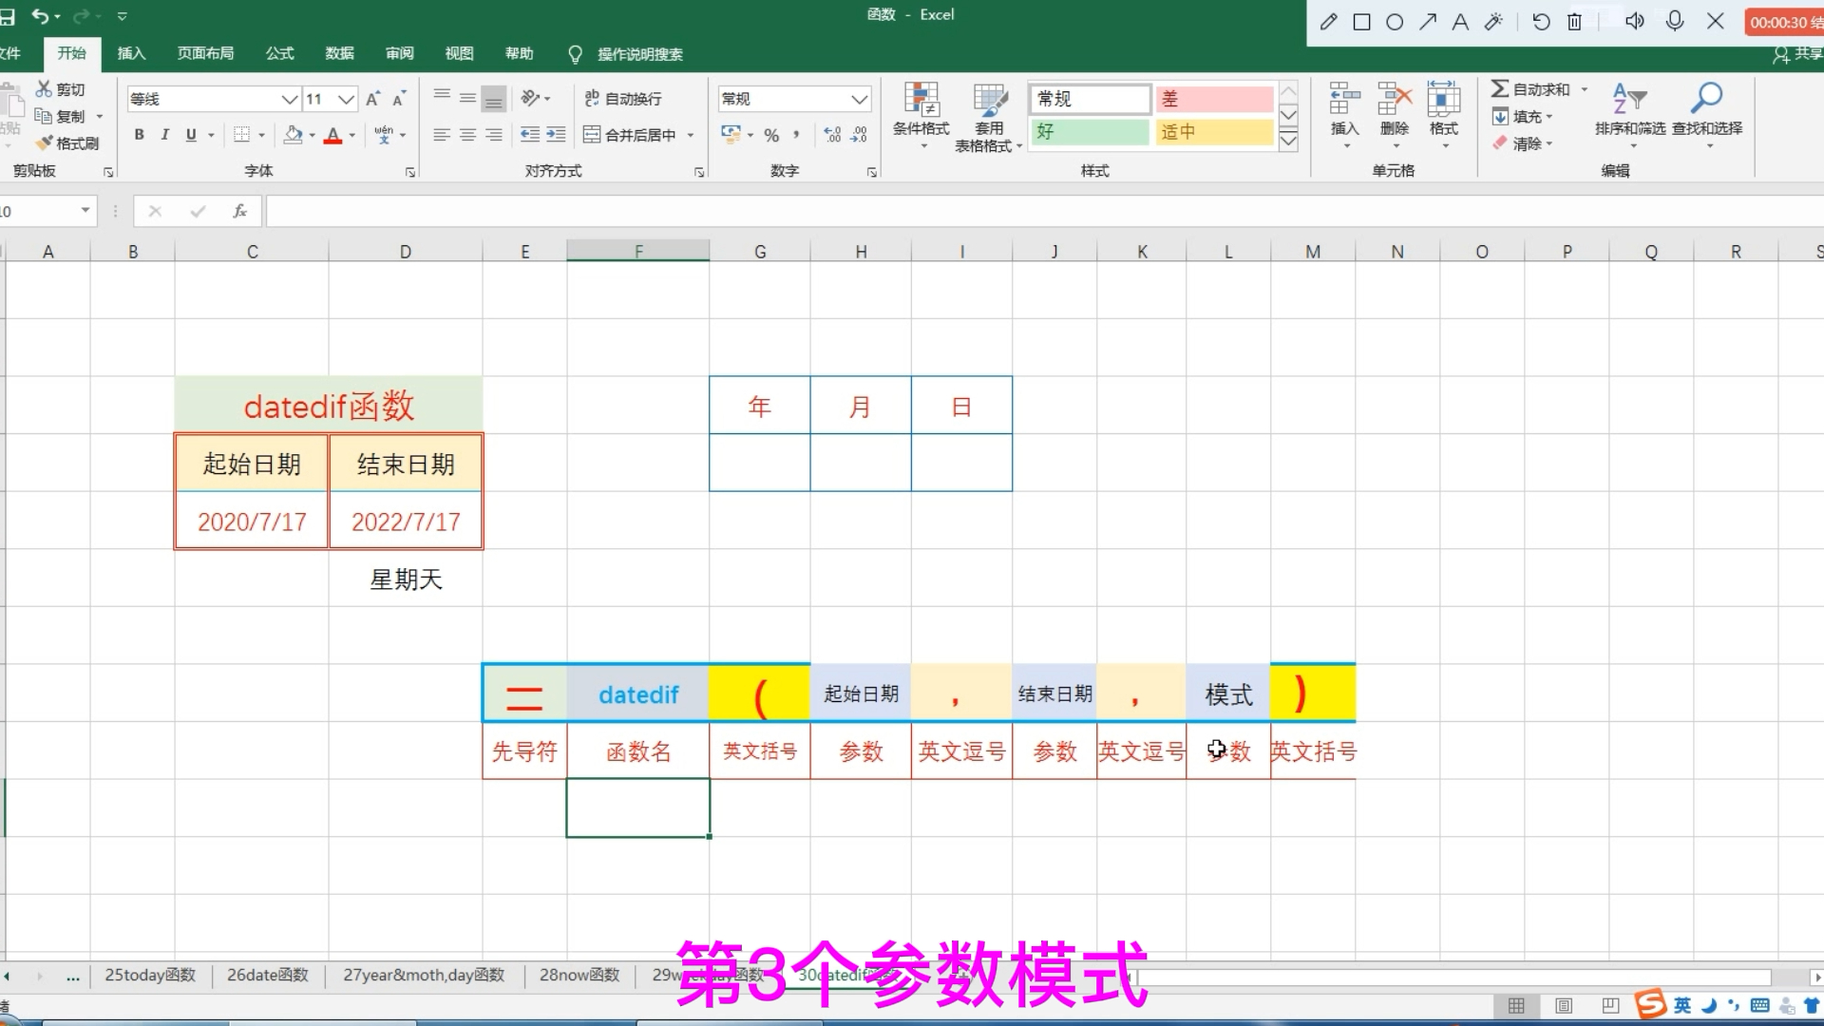This screenshot has width=1824, height=1026.
Task: Open the cell borders tool
Action: [x=242, y=135]
